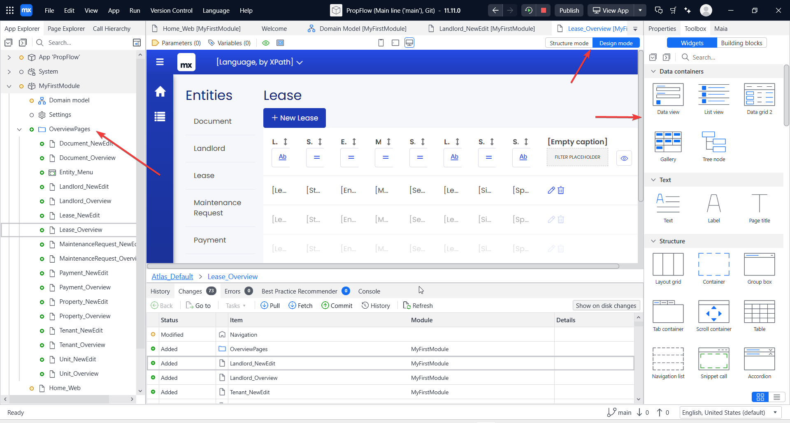Screen dimensions: 790x423
Task: Add the Snippet call widget
Action: (714, 363)
